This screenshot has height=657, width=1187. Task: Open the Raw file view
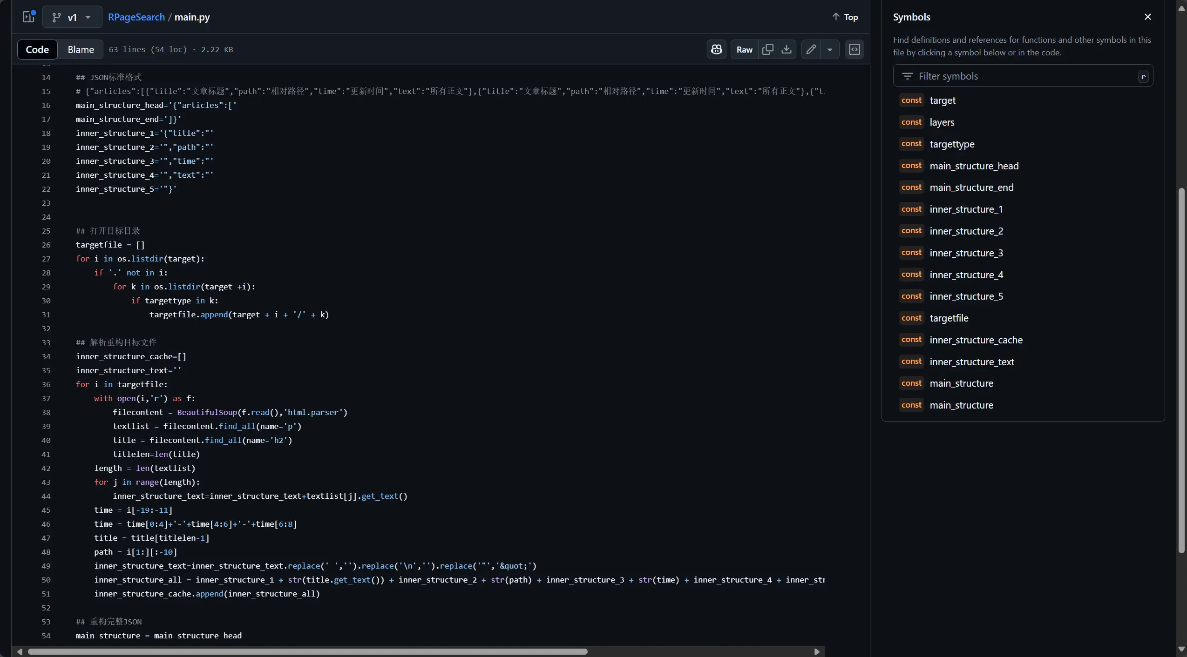tap(744, 49)
